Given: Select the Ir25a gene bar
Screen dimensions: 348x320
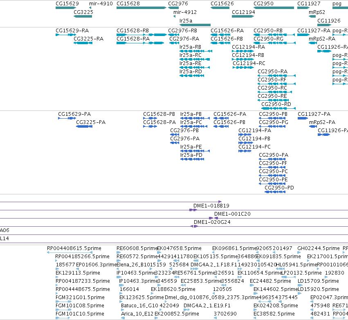Looking at the screenshot, I should pos(195,25).
